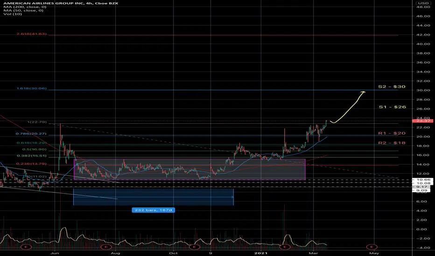Image resolution: width=435 pixels, height=256 pixels.
Task: Click the American Airlines Group Inc chart title
Action: (x=61, y=3)
